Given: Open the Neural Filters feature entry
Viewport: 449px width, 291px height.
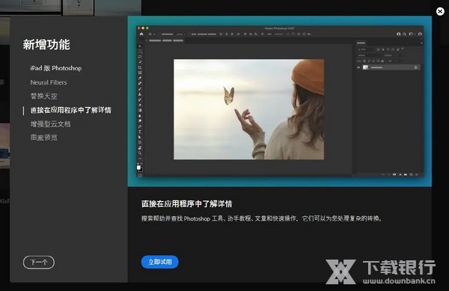Looking at the screenshot, I should coord(49,82).
